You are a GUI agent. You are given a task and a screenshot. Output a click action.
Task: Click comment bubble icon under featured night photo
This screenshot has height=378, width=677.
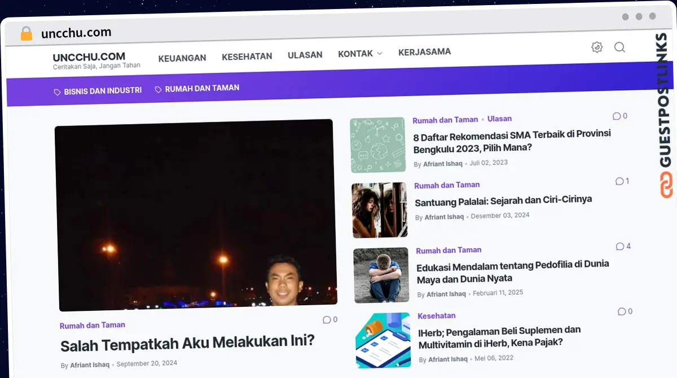[327, 320]
